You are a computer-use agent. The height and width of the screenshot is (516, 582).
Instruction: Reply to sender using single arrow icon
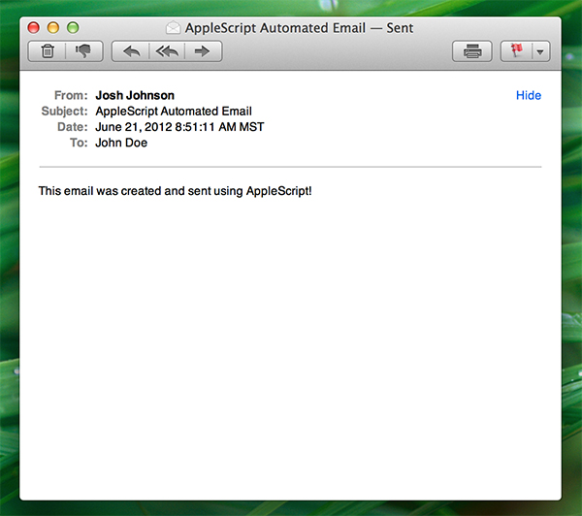click(131, 51)
